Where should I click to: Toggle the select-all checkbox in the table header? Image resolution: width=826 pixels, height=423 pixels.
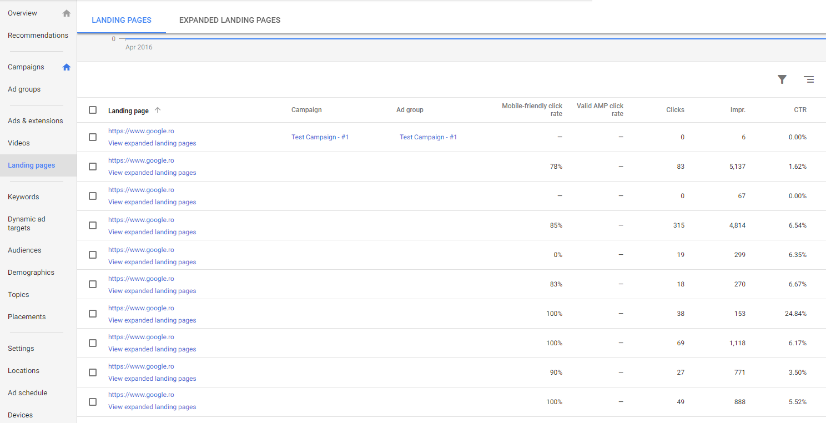tap(93, 110)
